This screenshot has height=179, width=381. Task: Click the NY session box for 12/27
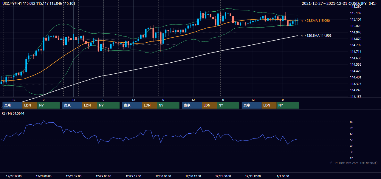tap(49, 105)
